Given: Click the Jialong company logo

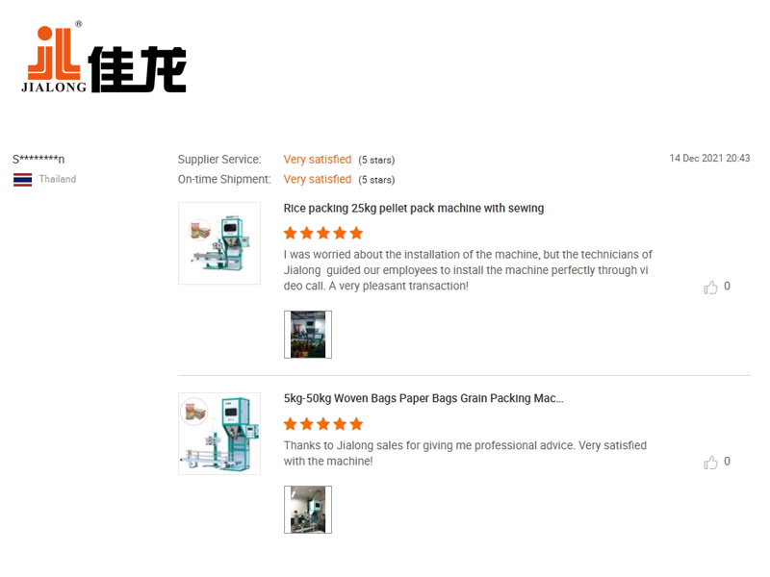Looking at the screenshot, I should pos(104,57).
